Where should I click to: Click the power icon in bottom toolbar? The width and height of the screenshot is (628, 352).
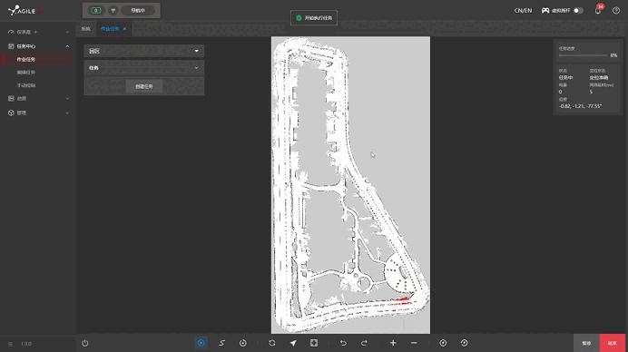(85, 343)
